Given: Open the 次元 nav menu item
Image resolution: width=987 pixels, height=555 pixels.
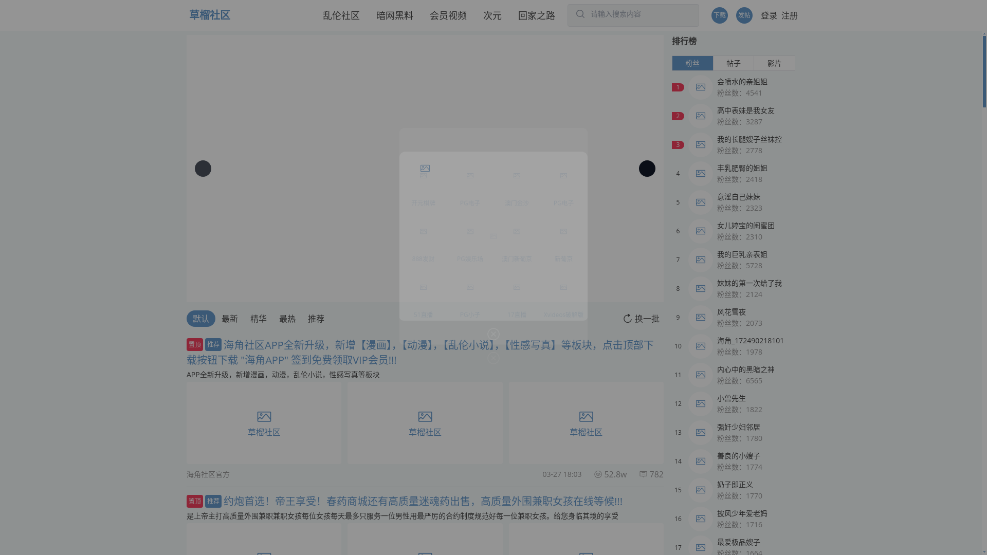Looking at the screenshot, I should point(492,15).
